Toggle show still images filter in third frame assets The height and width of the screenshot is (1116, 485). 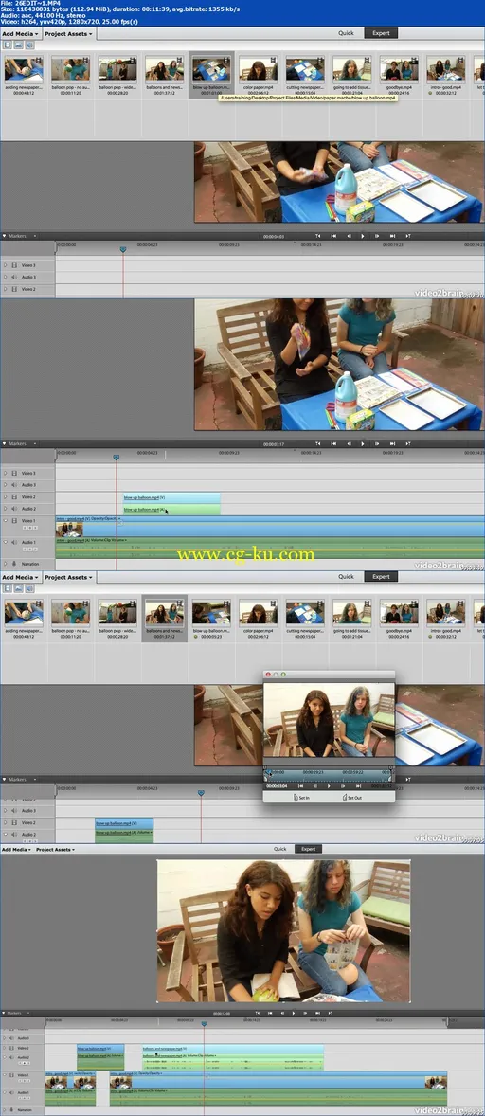point(19,588)
